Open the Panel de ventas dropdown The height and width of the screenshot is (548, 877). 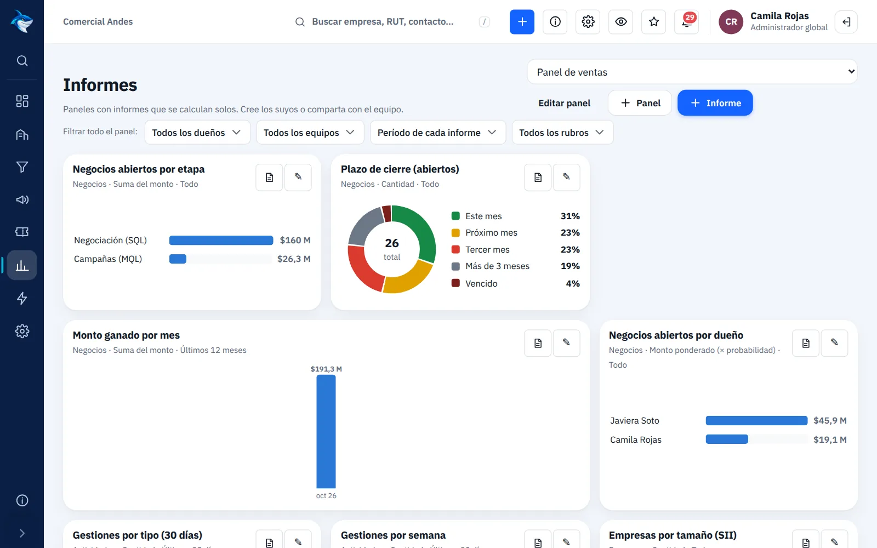click(x=692, y=72)
